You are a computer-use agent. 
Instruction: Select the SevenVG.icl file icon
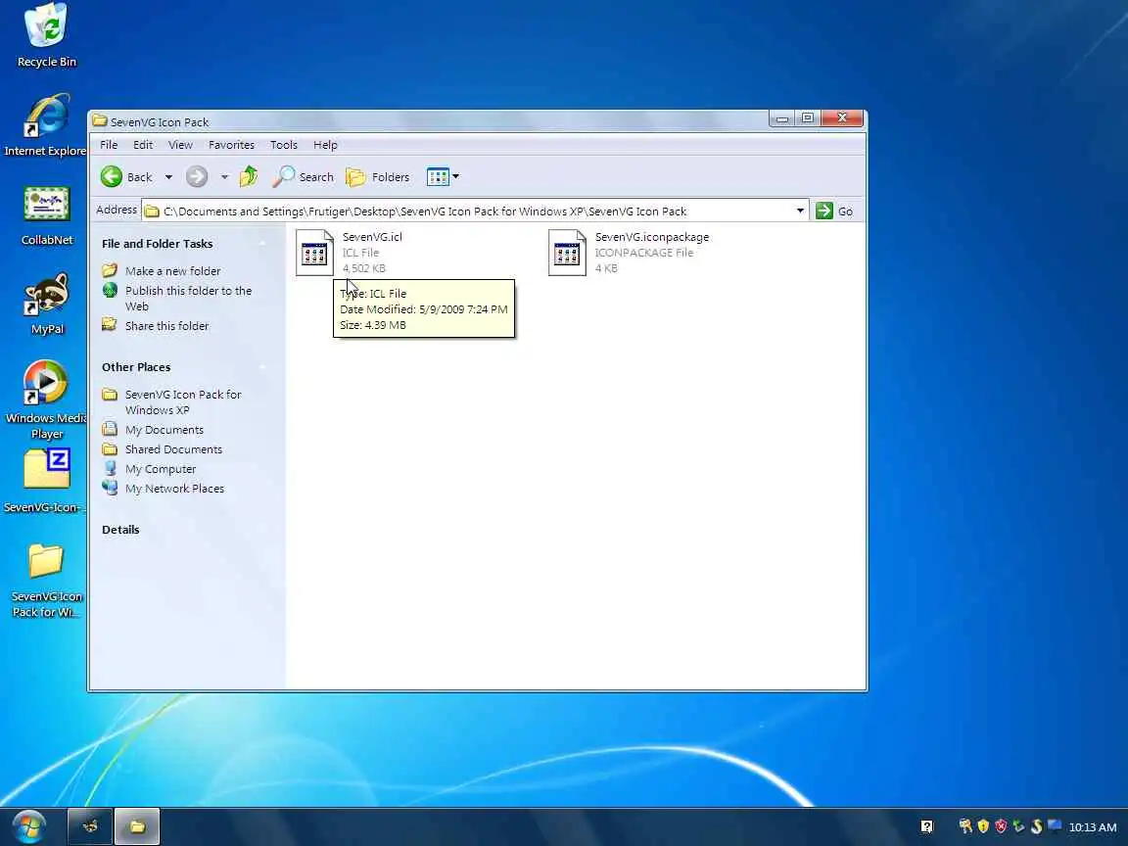(315, 253)
